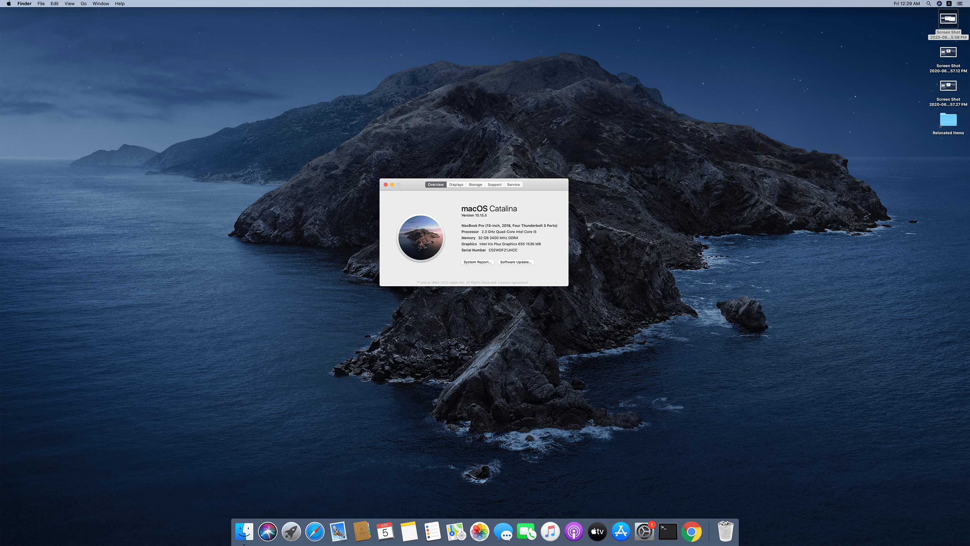
Task: Switch to the Storage tab
Action: 475,185
